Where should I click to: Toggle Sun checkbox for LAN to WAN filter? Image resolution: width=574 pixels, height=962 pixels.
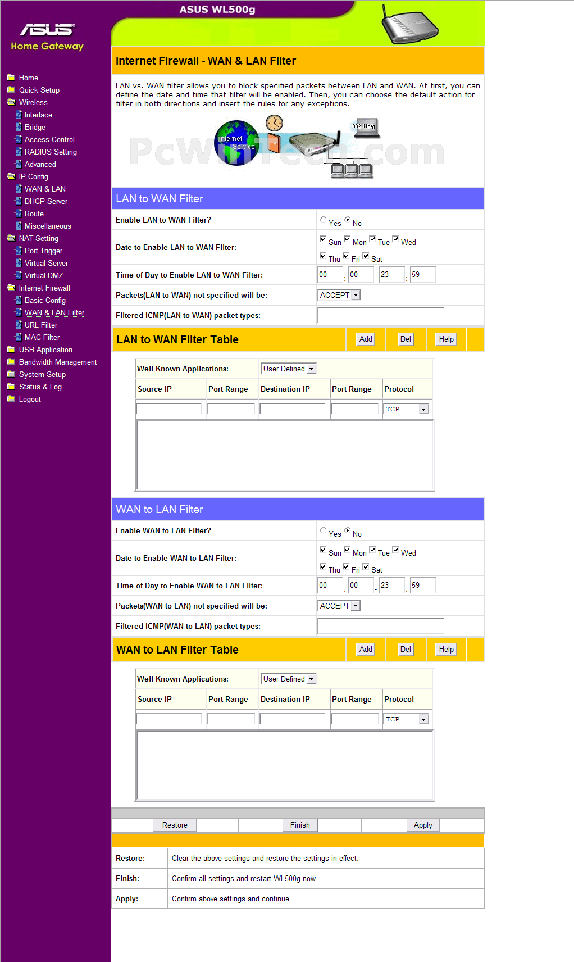[x=323, y=239]
